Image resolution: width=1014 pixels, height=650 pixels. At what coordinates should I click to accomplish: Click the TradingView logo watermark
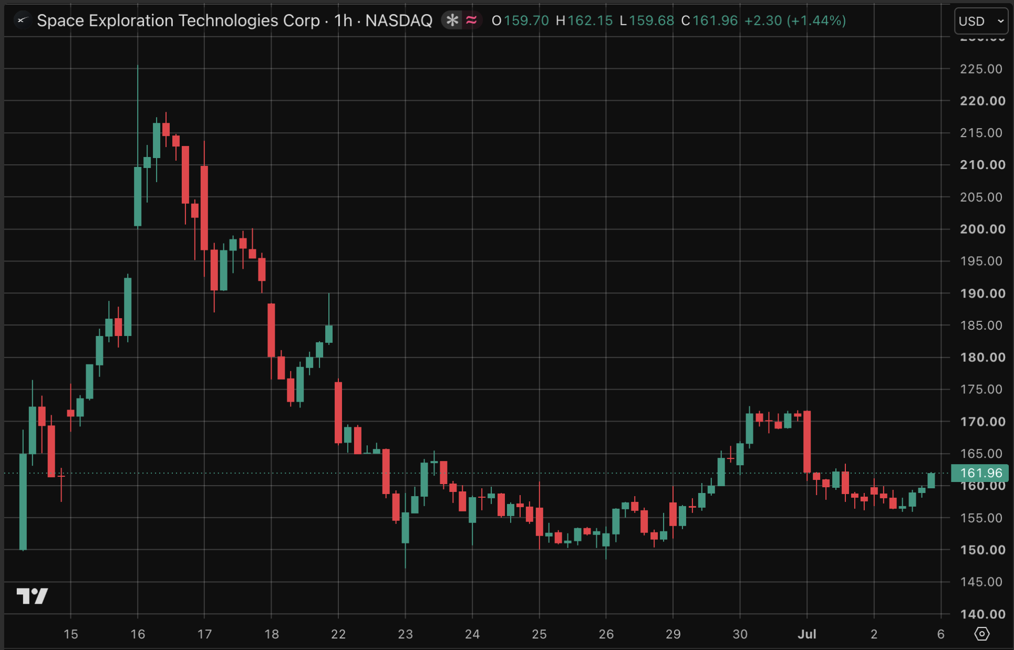tap(32, 596)
